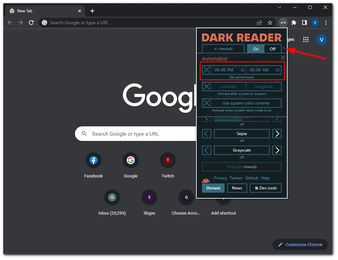
Task: Open the Choose Account shortcut
Action: click(x=186, y=203)
